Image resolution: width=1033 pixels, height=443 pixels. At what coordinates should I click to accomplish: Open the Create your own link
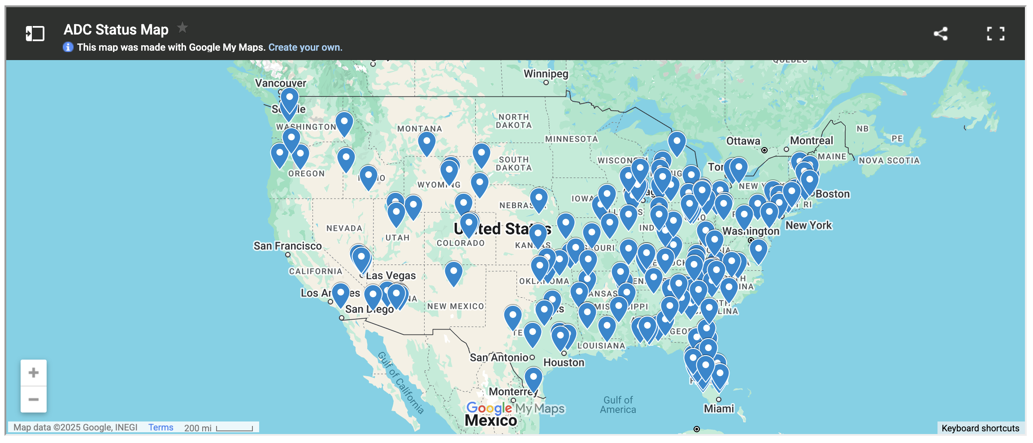[x=305, y=47]
